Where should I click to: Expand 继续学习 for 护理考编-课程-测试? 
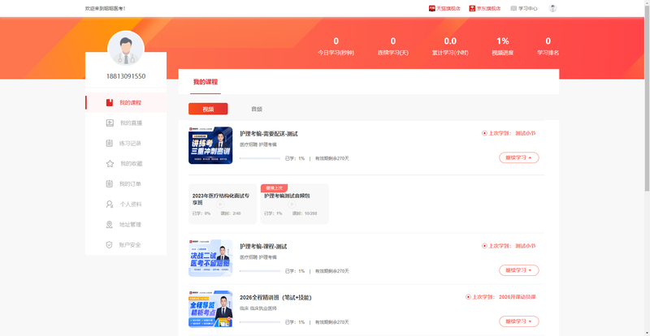coord(519,270)
